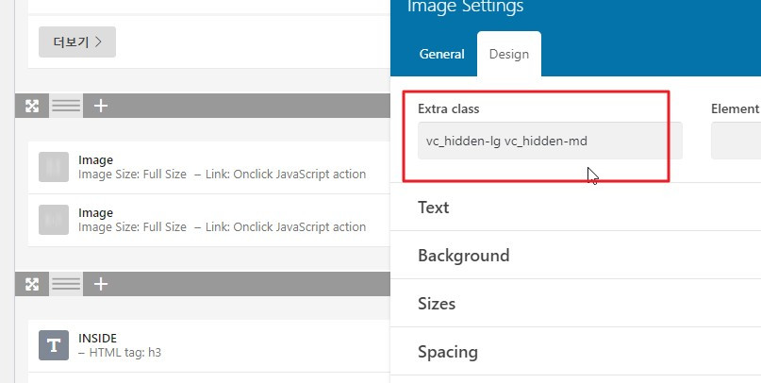The width and height of the screenshot is (761, 383).
Task: Add element with plus icon on upper row bar
Action: pos(101,106)
